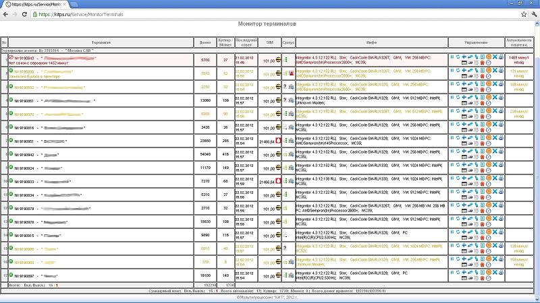Viewport: 540px width, 303px height.
Task: Click the 'Терминал' column header
Action: (101, 42)
